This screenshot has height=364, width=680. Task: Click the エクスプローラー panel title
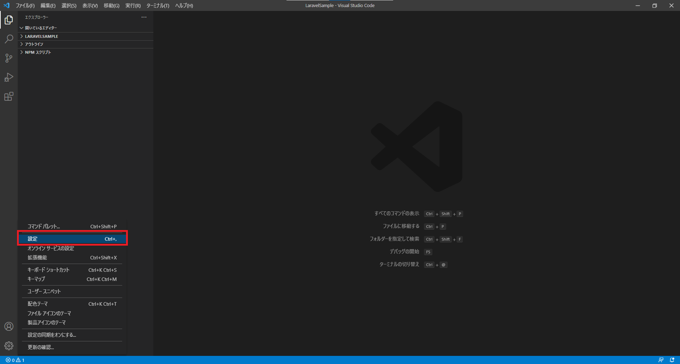point(36,17)
